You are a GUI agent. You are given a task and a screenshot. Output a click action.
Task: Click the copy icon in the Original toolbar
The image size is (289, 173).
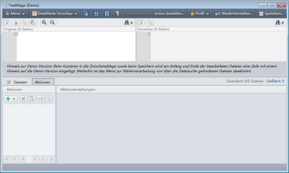click(x=24, y=22)
